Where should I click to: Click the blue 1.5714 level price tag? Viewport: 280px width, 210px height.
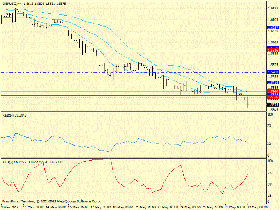click(273, 83)
